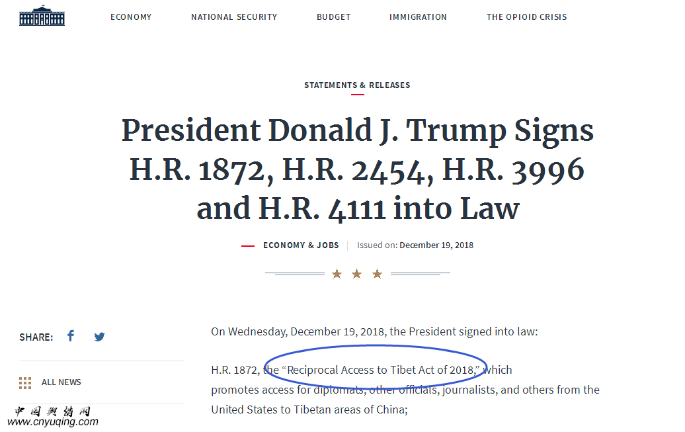
Task: Click the All News grid icon
Action: (x=25, y=382)
